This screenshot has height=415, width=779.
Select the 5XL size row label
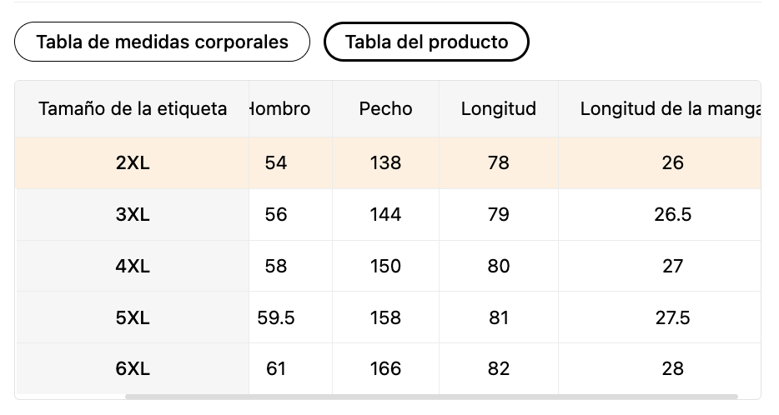pos(132,317)
